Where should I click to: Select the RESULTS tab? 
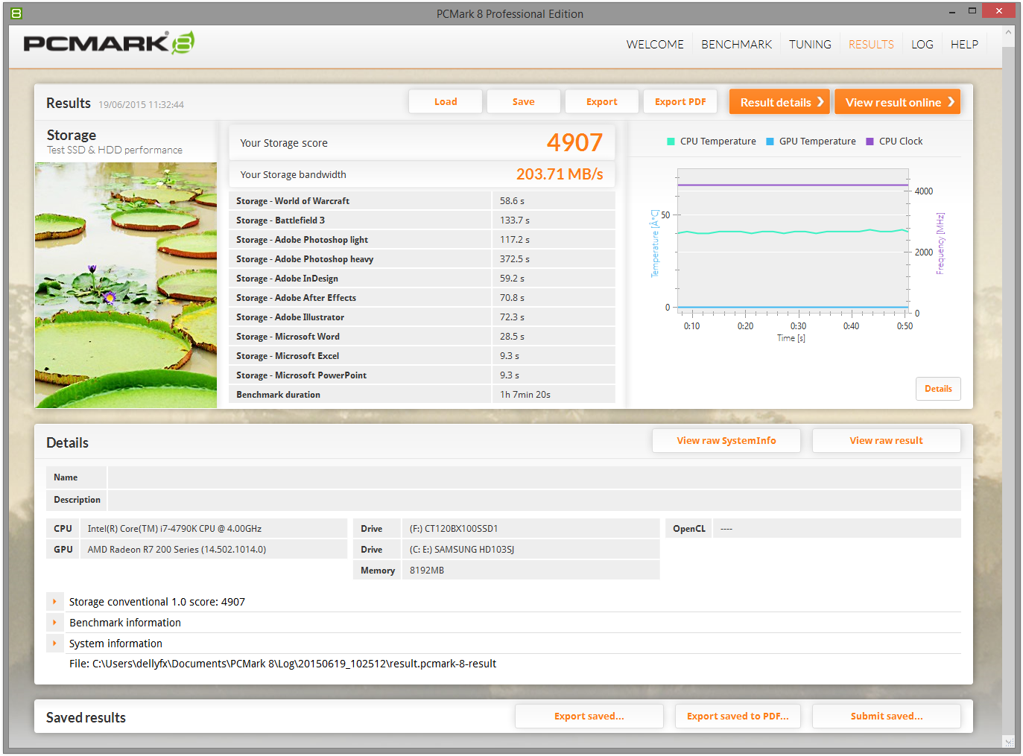[871, 45]
